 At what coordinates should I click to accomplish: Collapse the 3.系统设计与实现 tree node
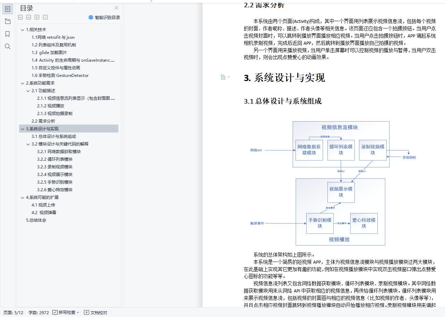point(23,129)
